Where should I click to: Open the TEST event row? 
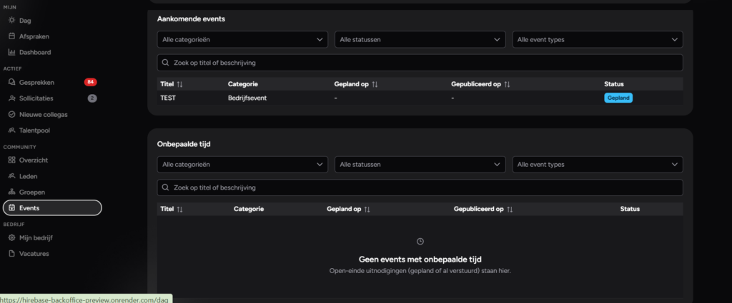[x=420, y=98]
